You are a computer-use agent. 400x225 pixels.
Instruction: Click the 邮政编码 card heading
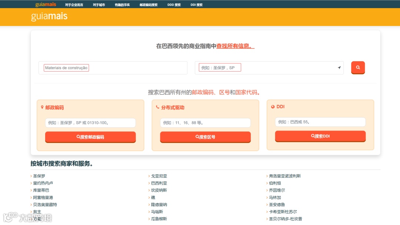54,107
